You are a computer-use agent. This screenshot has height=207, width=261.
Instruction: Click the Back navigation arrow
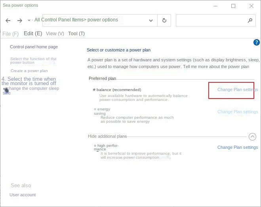pyautogui.click(x=8, y=21)
